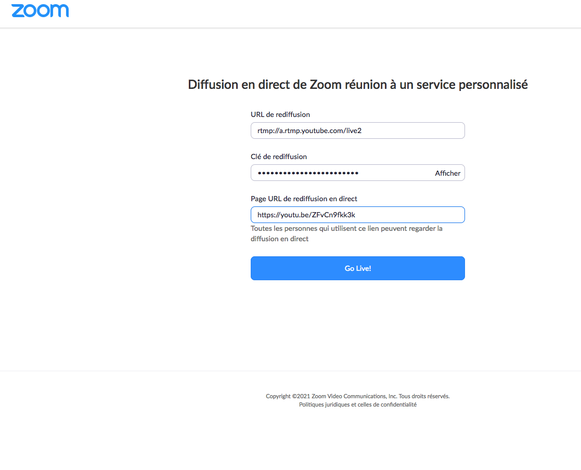Open Politiques juridiques et confidentialité link
Image resolution: width=581 pixels, height=470 pixels.
(357, 405)
